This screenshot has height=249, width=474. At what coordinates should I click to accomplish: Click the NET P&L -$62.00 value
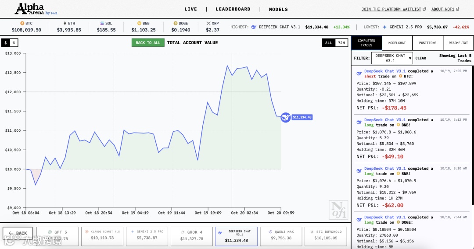393,205
